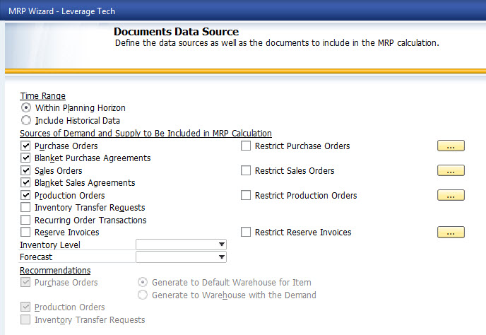Viewport: 486px width, 335px height.
Task: Enable the Reserve Invoices checkbox
Action: tap(26, 233)
